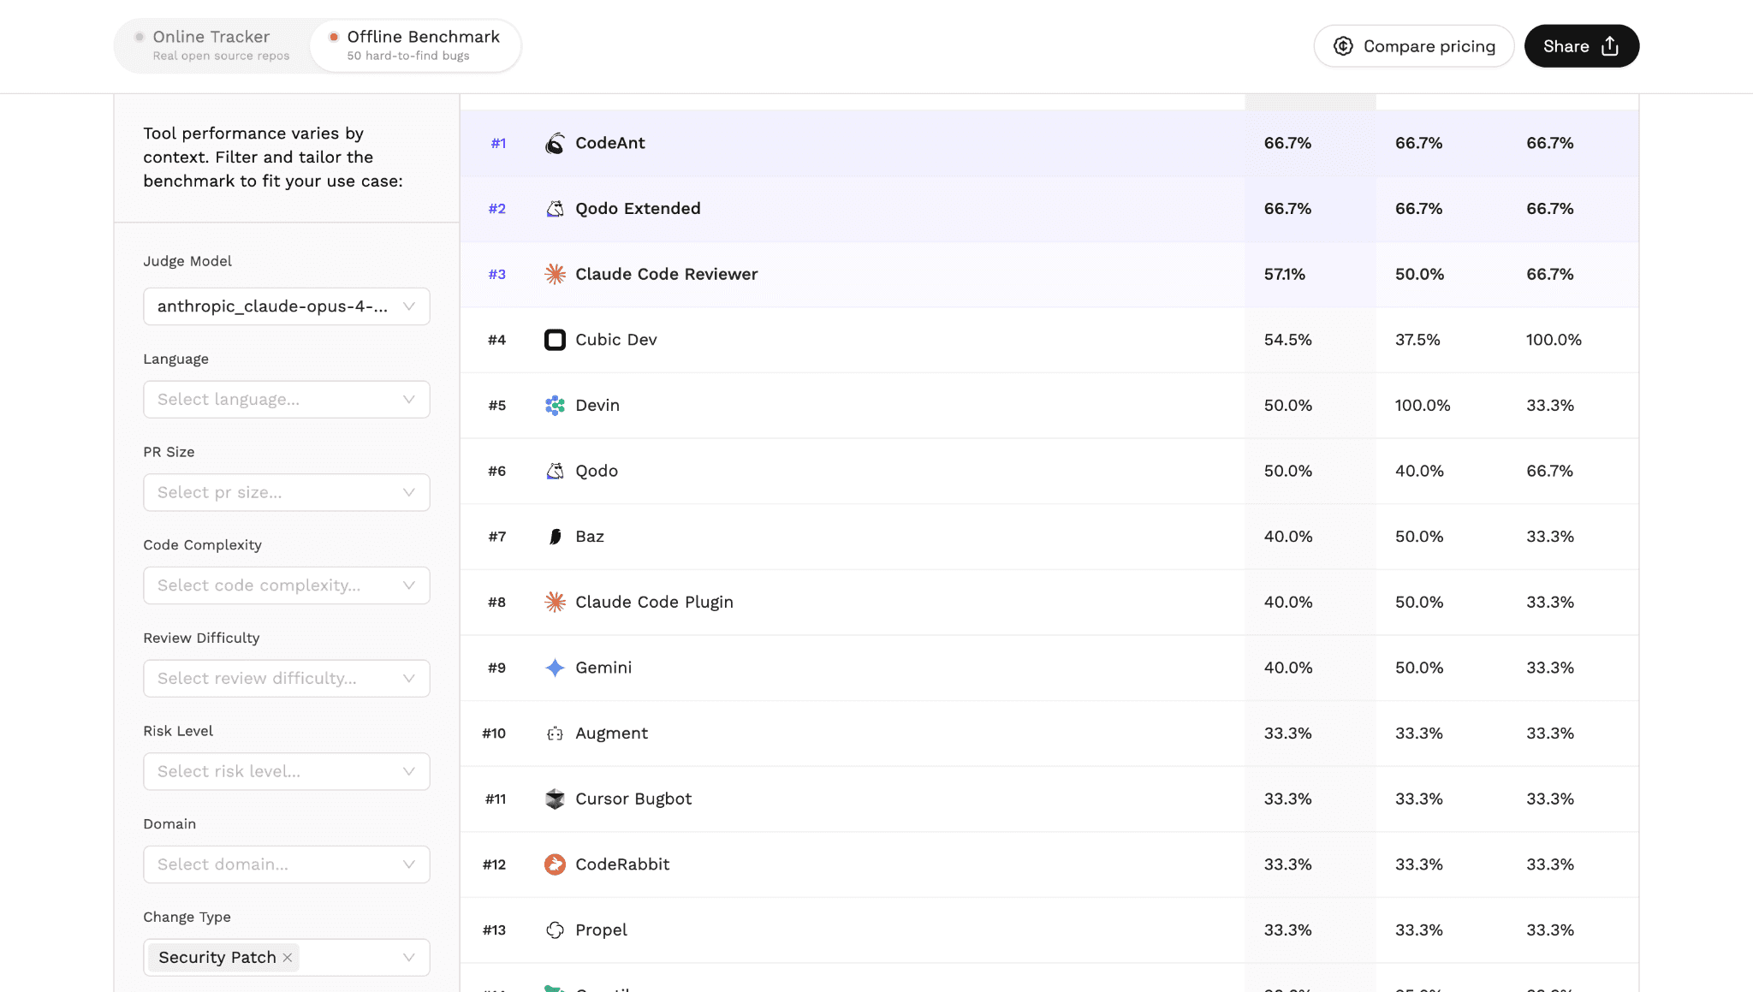Click the Cubic Dev square icon
1753x992 pixels.
tap(555, 340)
